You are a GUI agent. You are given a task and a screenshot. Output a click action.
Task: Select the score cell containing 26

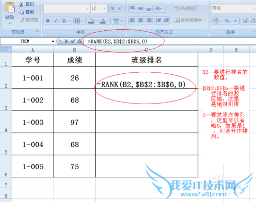tap(75, 77)
